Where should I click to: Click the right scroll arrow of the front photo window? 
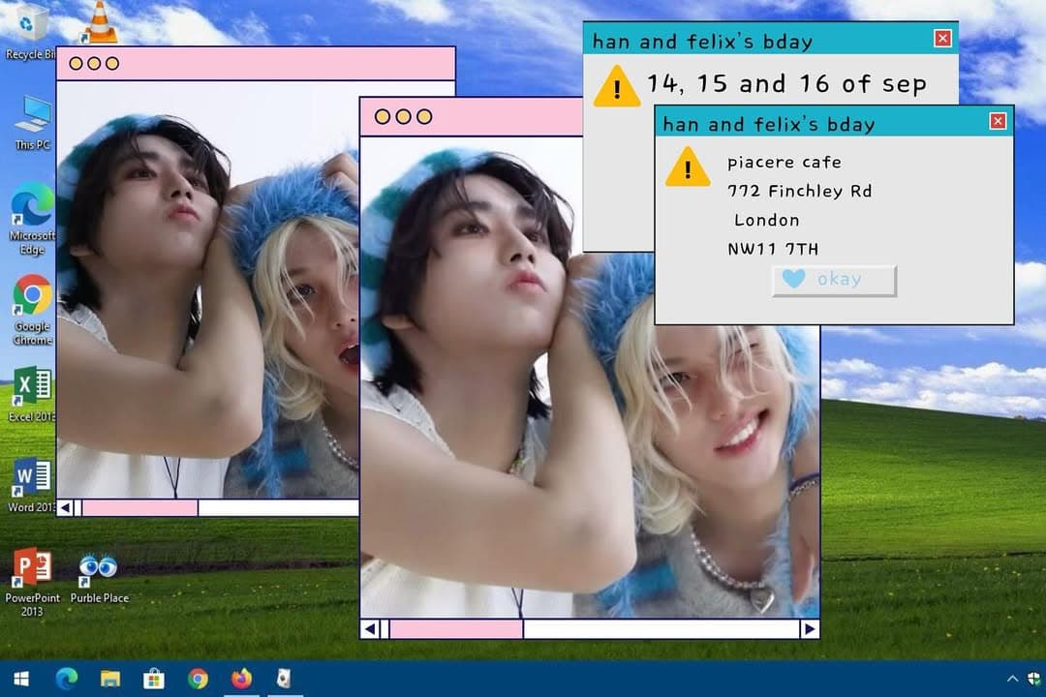point(809,629)
